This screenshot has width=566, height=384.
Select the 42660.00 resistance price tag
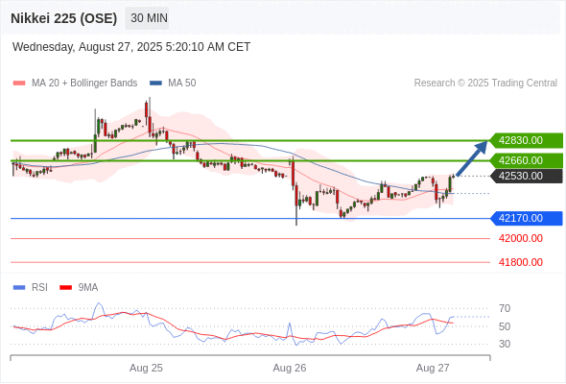click(527, 160)
